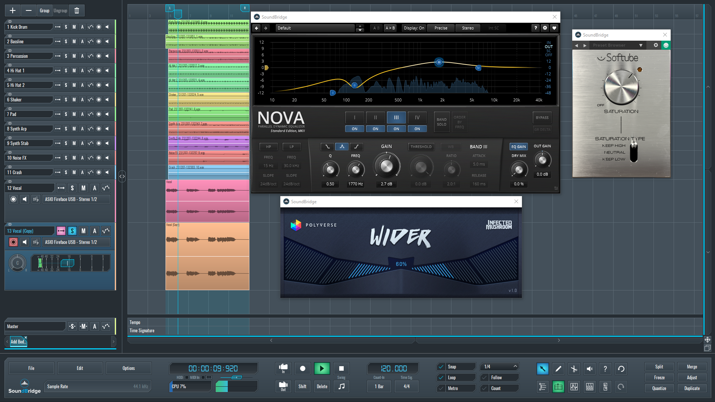Select the speaker mute tool

click(x=589, y=369)
